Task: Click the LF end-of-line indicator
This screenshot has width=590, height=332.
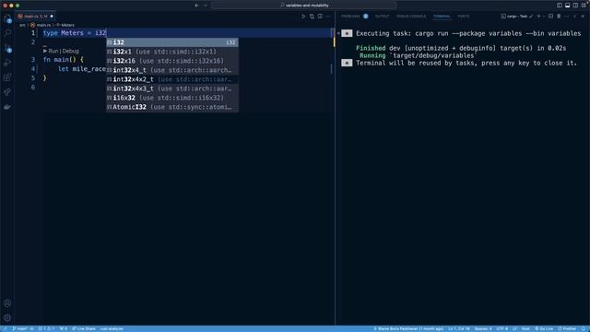Action: click(x=514, y=328)
